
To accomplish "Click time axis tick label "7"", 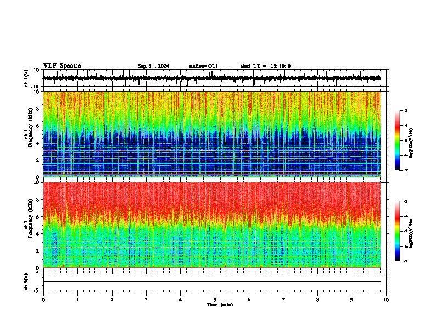I will coord(283,300).
